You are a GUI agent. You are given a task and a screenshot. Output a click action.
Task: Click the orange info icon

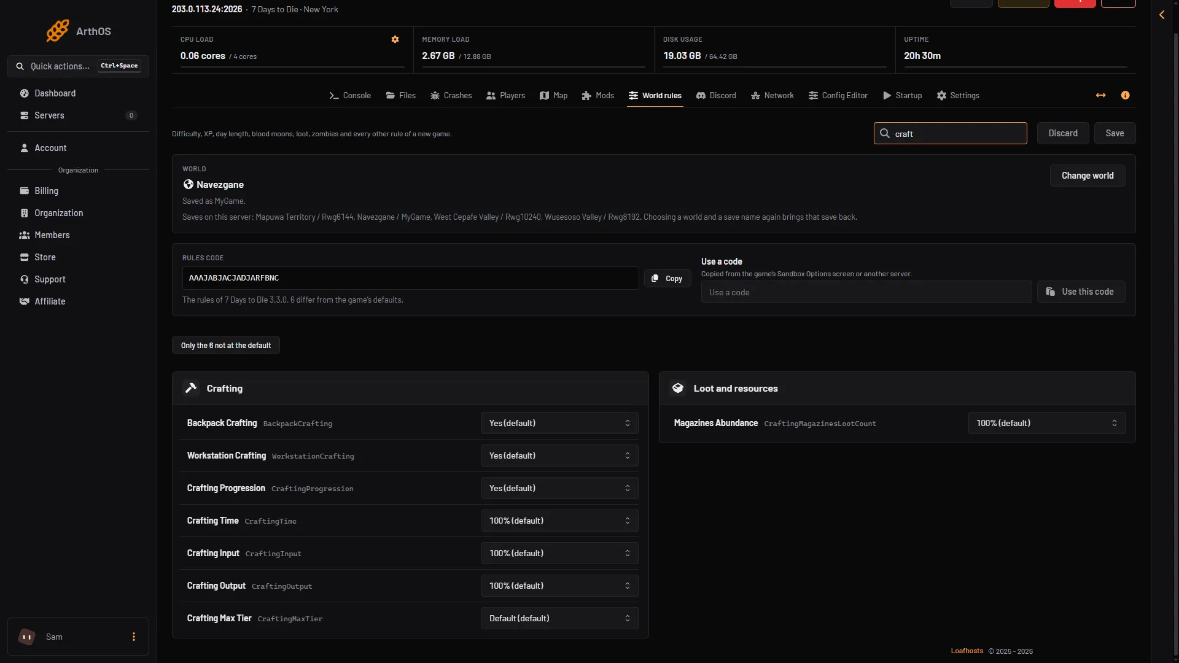tap(1125, 95)
